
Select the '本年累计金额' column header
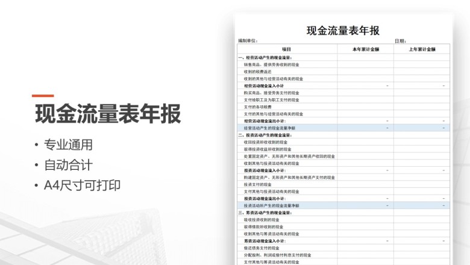pos(365,49)
